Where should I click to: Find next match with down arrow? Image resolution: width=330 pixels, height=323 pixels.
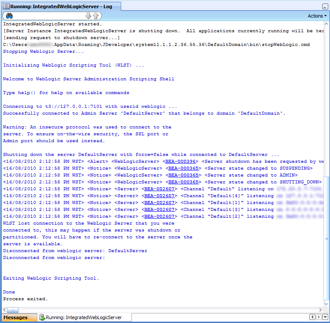coord(89,16)
